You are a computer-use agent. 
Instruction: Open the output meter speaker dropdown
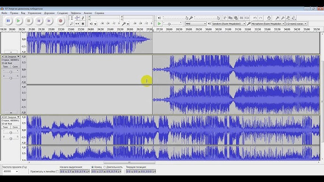click(95, 24)
